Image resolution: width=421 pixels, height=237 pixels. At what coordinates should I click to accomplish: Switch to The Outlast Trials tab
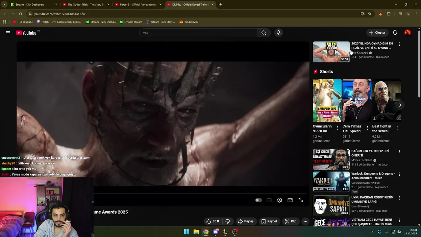pos(86,5)
